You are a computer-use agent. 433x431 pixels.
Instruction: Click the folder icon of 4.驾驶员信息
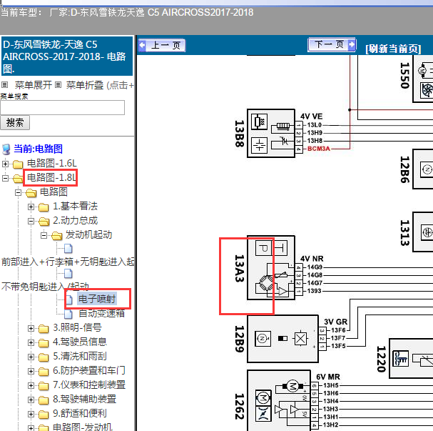click(44, 343)
